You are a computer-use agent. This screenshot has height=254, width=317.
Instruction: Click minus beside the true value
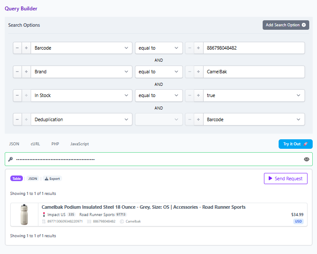pyautogui.click(x=190, y=95)
